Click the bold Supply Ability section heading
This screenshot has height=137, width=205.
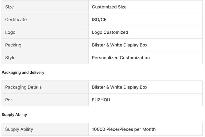pos(14,115)
